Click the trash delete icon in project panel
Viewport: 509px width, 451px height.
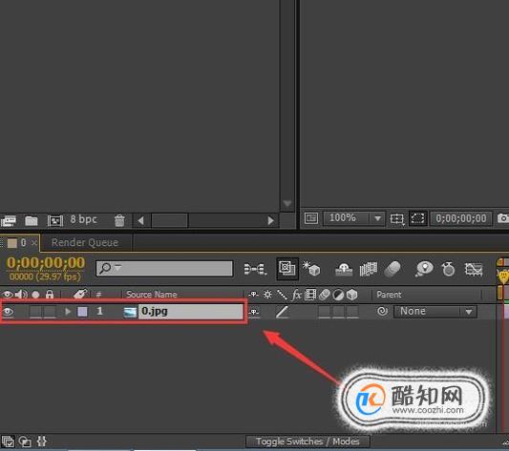click(x=119, y=220)
